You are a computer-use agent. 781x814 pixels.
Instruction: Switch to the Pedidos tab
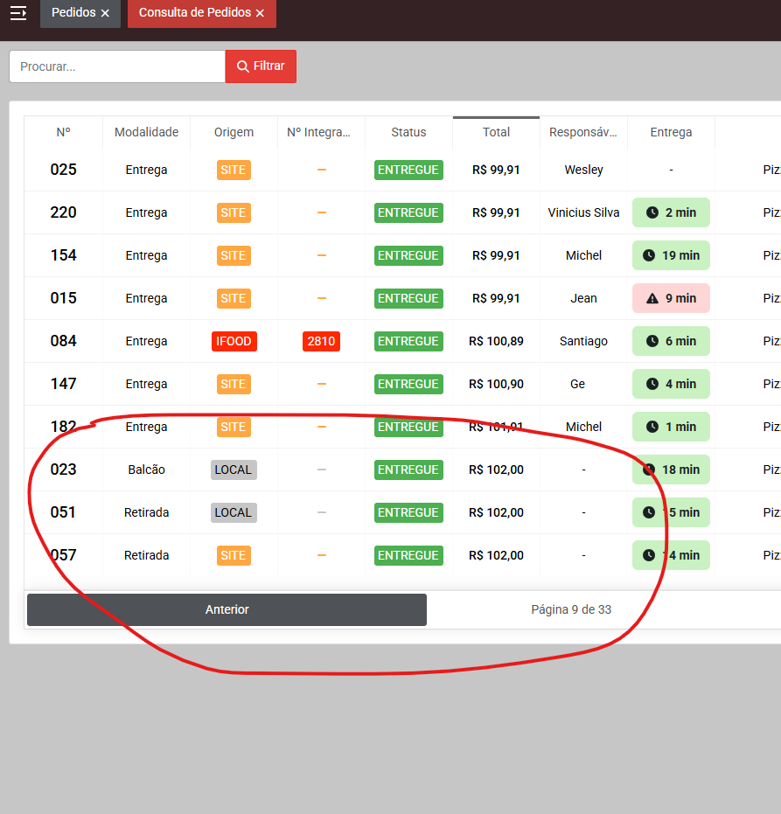(x=73, y=13)
